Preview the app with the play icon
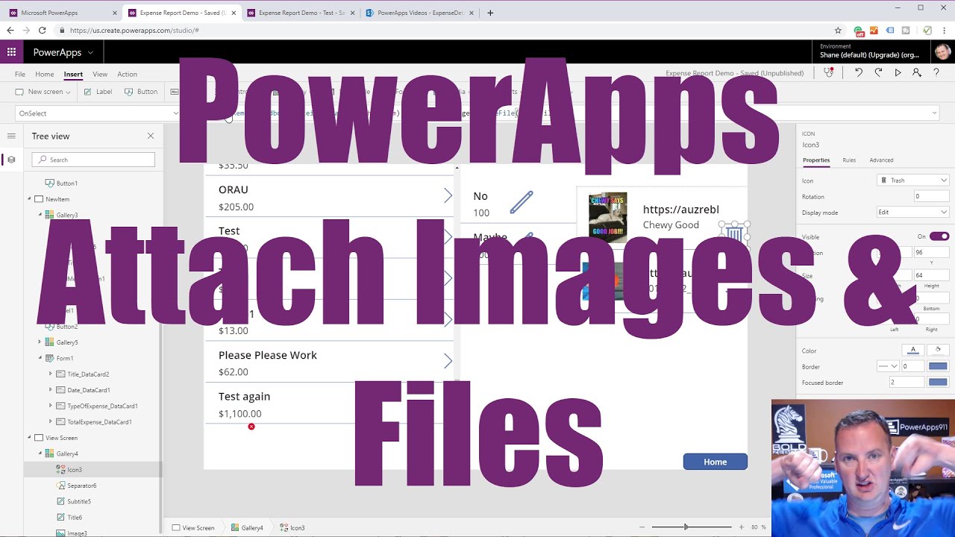The width and height of the screenshot is (955, 537). tap(898, 72)
